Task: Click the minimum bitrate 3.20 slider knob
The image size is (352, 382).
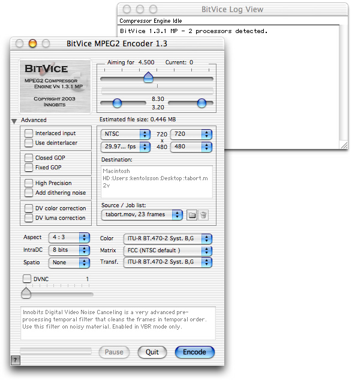Action: click(118, 103)
